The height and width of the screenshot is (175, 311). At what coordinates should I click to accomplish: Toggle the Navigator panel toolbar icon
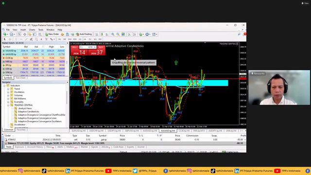click(30, 35)
